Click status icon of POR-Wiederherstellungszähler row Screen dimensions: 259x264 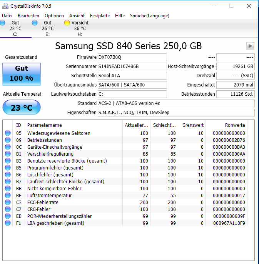pyautogui.click(x=8, y=216)
